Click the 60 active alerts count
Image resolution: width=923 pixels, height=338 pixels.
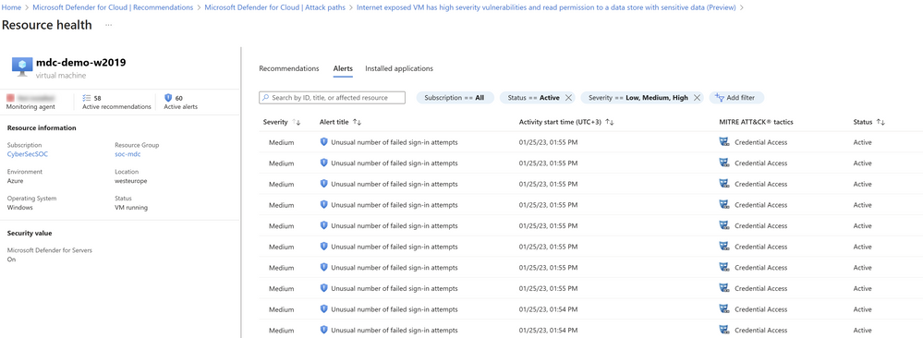tap(179, 98)
